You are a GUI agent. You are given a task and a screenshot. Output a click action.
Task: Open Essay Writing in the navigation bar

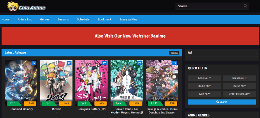128,19
